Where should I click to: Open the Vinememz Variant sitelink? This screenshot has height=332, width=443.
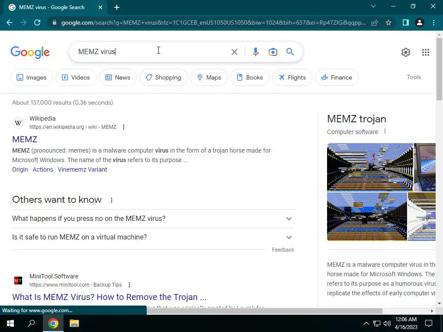tap(82, 169)
